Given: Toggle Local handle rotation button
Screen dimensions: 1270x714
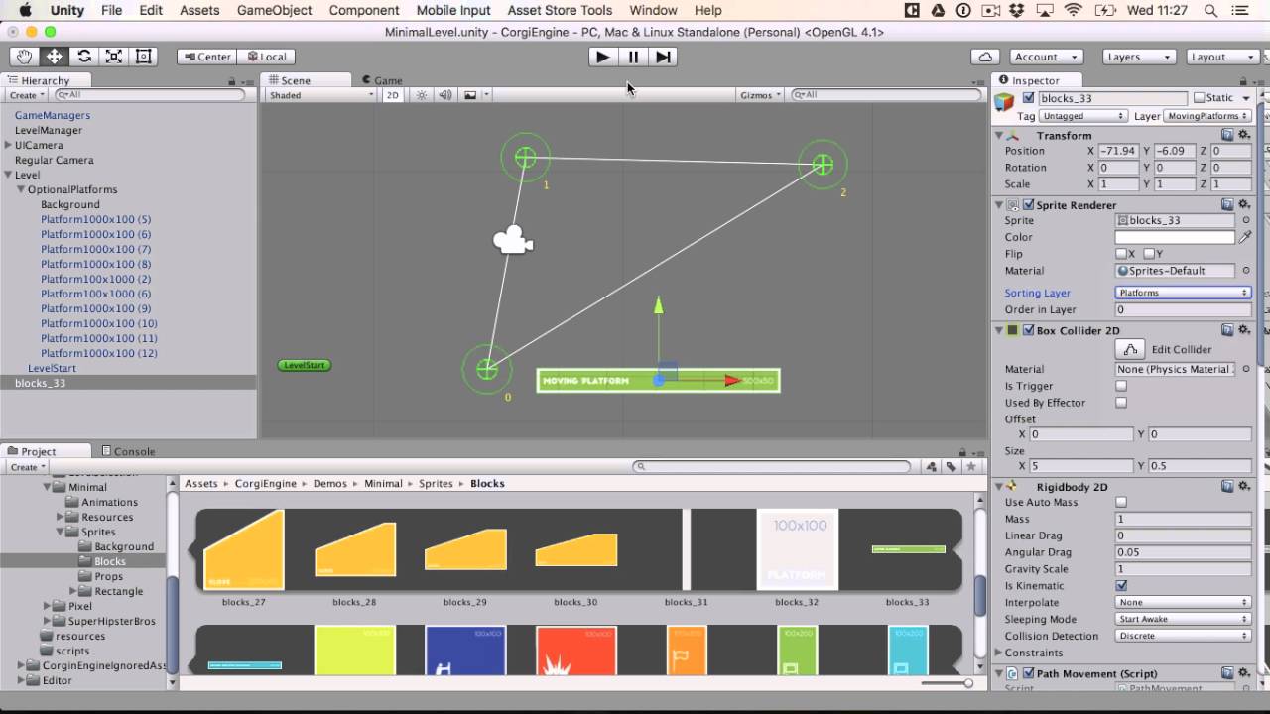Looking at the screenshot, I should tap(264, 57).
